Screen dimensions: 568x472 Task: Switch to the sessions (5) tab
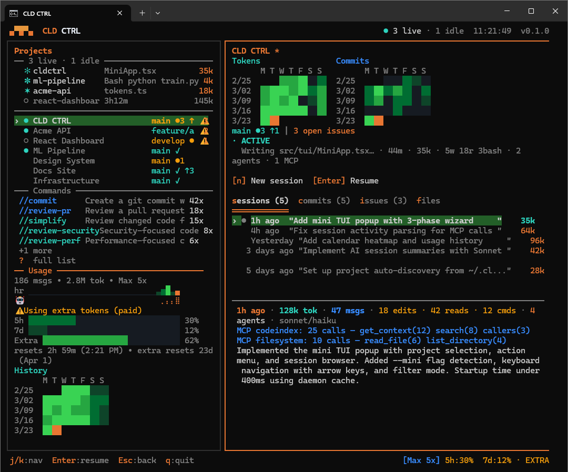pos(260,201)
